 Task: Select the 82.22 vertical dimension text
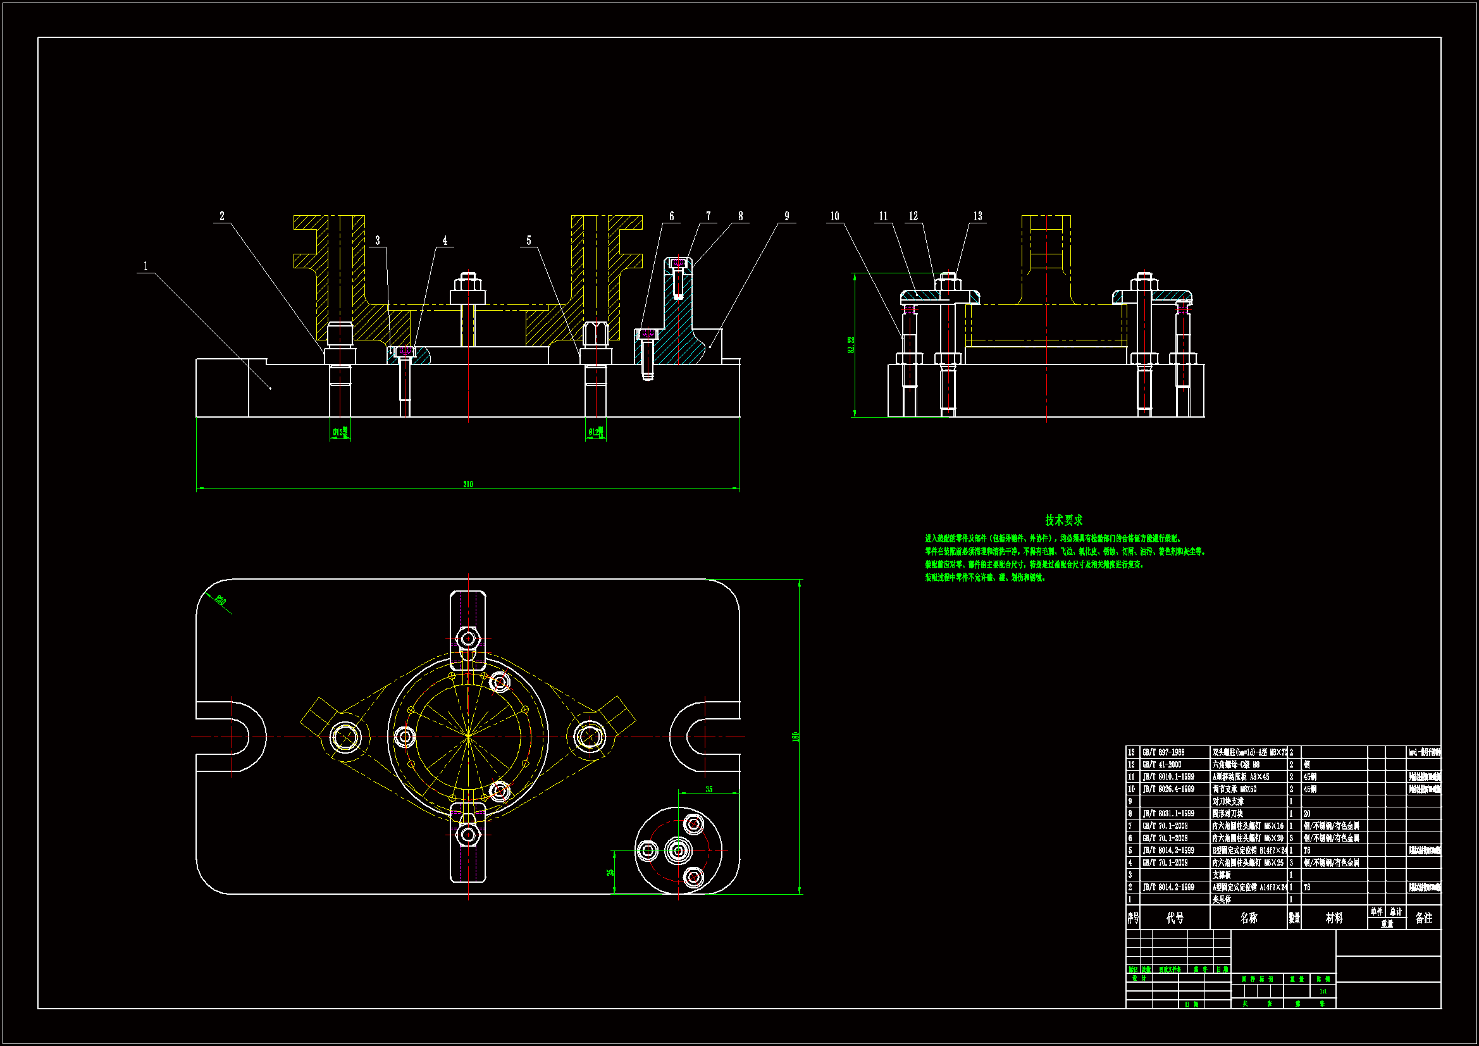[851, 345]
